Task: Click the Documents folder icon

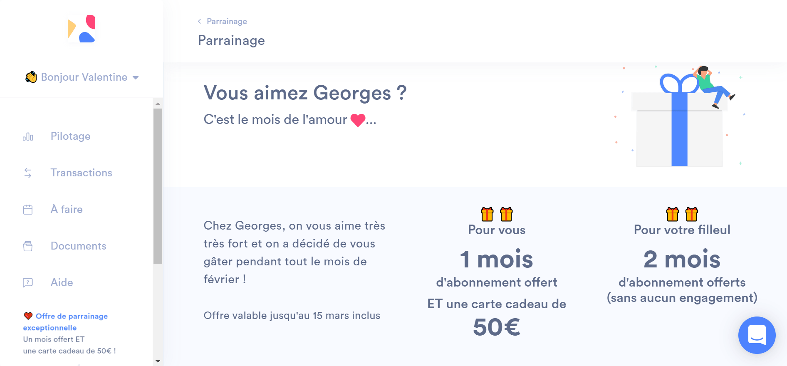Action: click(x=28, y=246)
